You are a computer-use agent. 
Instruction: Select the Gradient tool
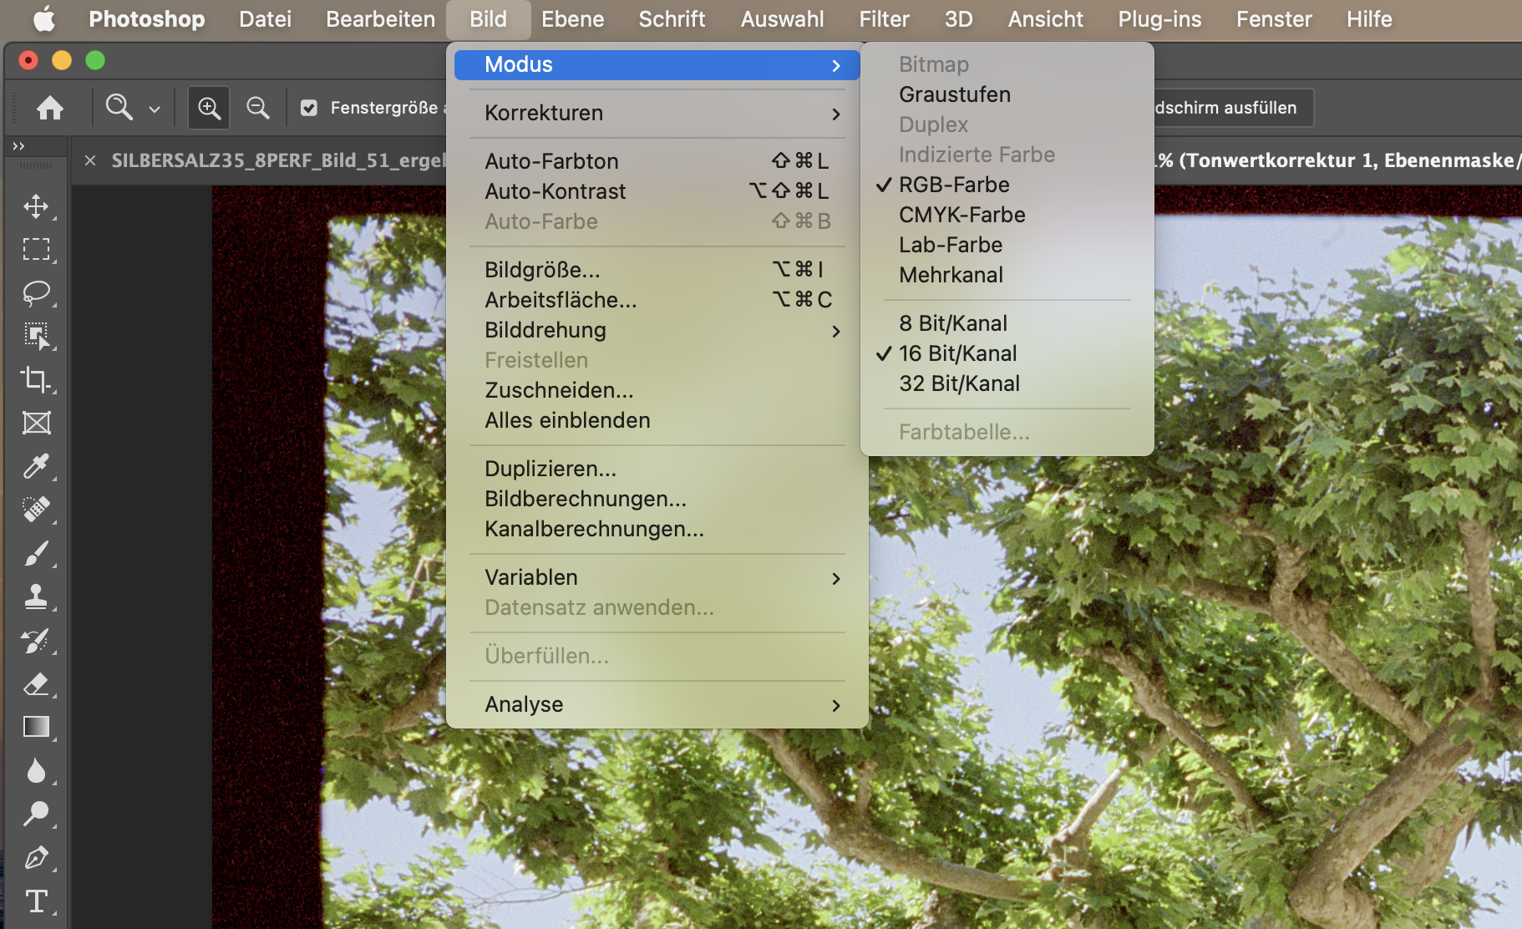click(x=36, y=727)
